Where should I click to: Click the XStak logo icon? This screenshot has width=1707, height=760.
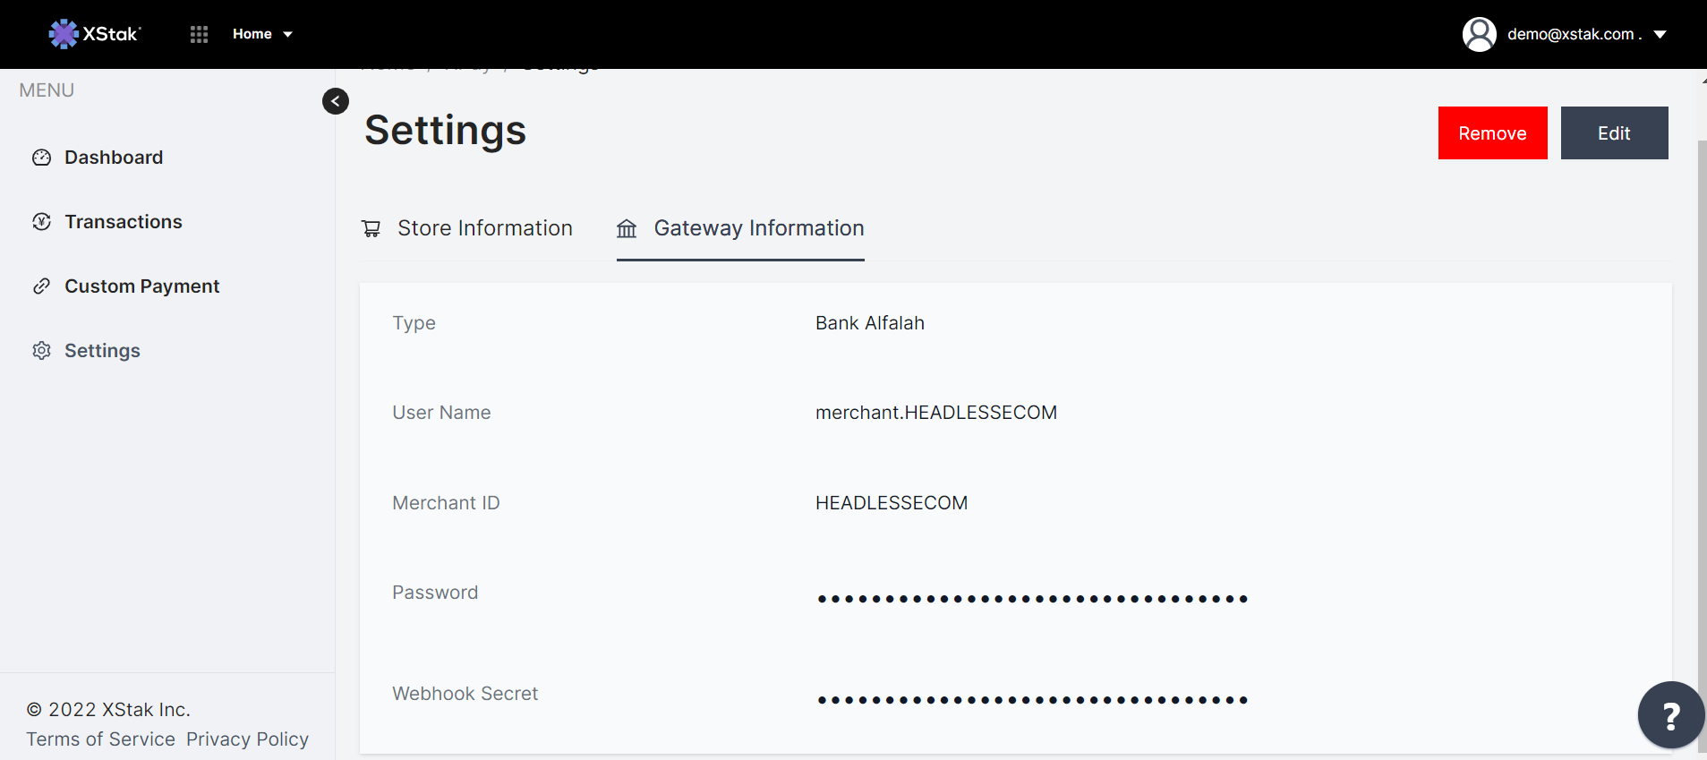click(x=64, y=34)
